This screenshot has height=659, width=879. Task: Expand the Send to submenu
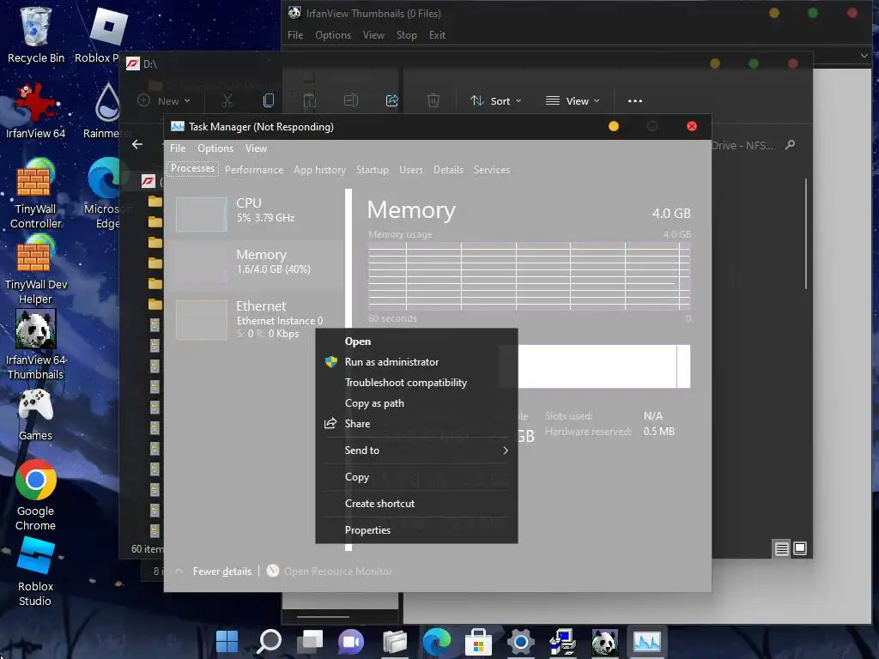tap(416, 450)
